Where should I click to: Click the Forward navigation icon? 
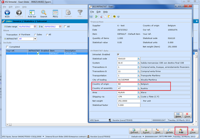(x=19, y=13)
